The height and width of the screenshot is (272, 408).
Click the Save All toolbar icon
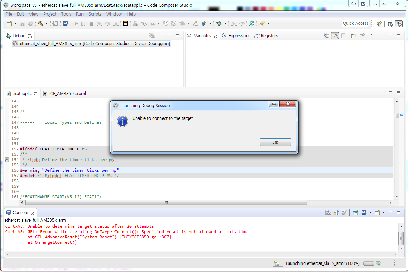pyautogui.click(x=31, y=23)
